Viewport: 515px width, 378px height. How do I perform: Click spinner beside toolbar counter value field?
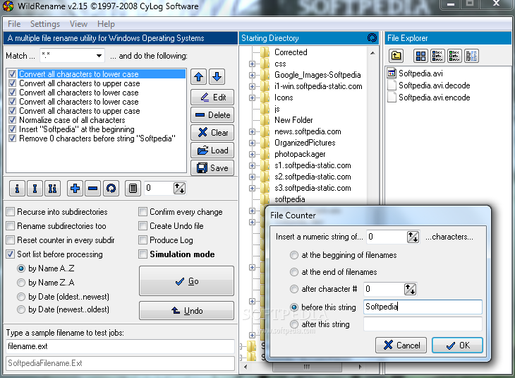[179, 188]
